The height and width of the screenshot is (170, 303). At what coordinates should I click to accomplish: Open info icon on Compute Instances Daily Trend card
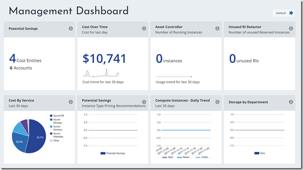(217, 102)
